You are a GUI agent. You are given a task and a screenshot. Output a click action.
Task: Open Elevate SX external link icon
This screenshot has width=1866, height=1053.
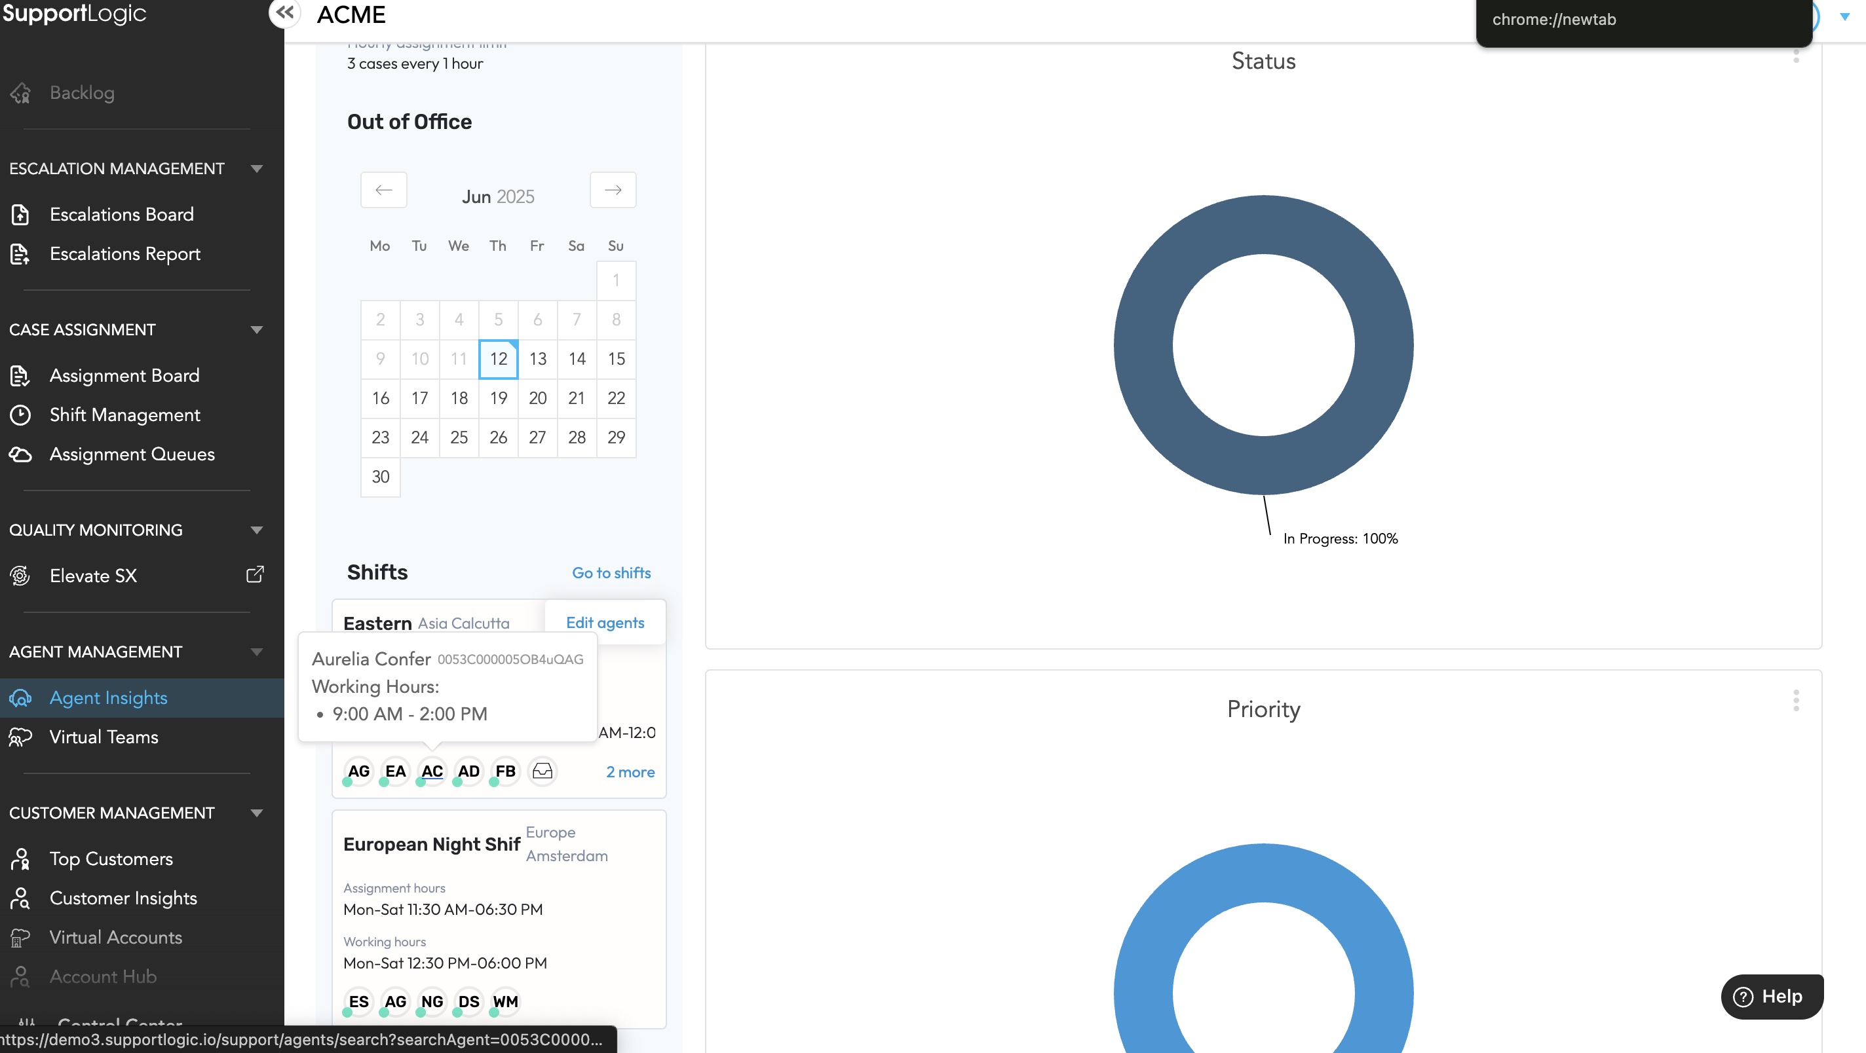(255, 575)
